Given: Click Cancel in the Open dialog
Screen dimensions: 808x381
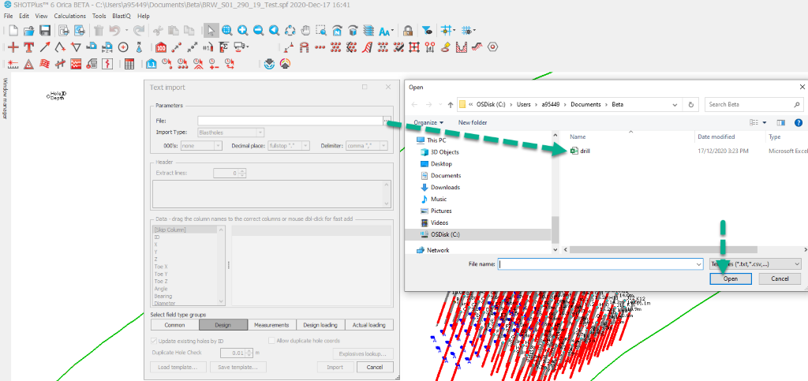Looking at the screenshot, I should (780, 278).
